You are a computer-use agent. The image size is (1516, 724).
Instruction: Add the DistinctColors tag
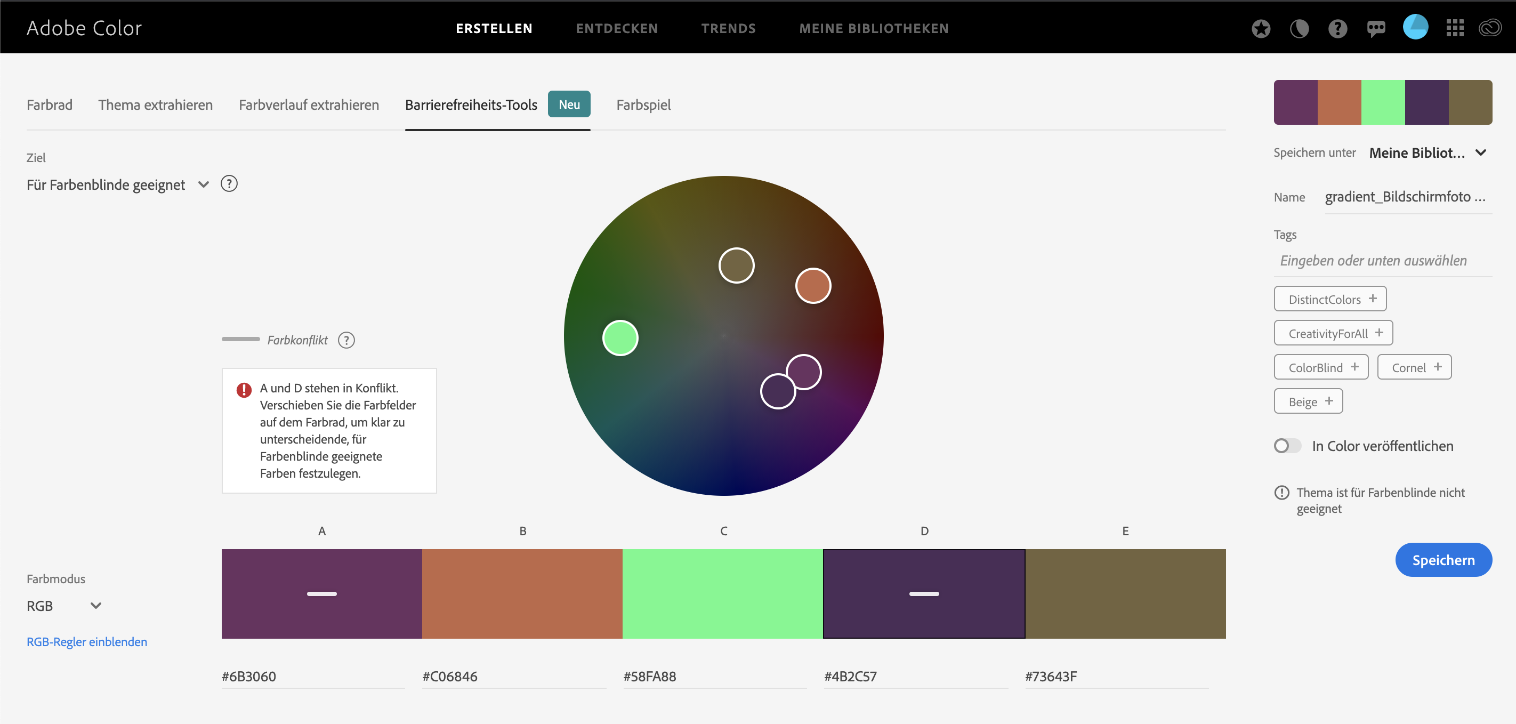1329,299
